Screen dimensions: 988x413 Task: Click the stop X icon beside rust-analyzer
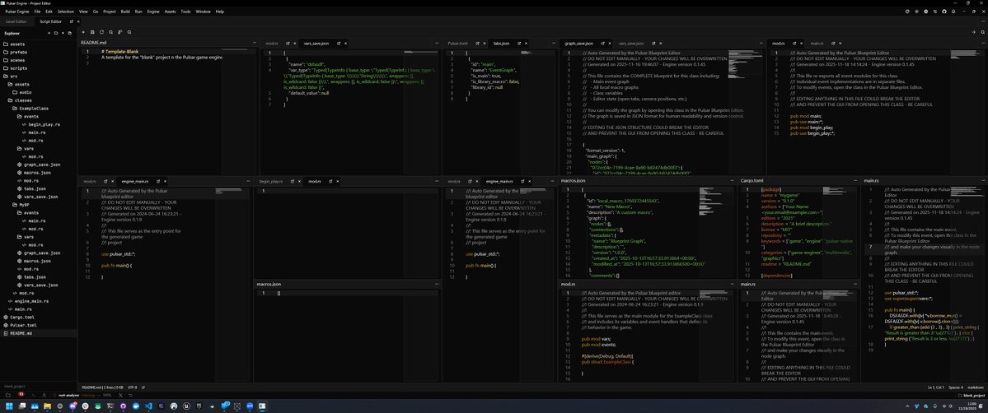(120, 396)
